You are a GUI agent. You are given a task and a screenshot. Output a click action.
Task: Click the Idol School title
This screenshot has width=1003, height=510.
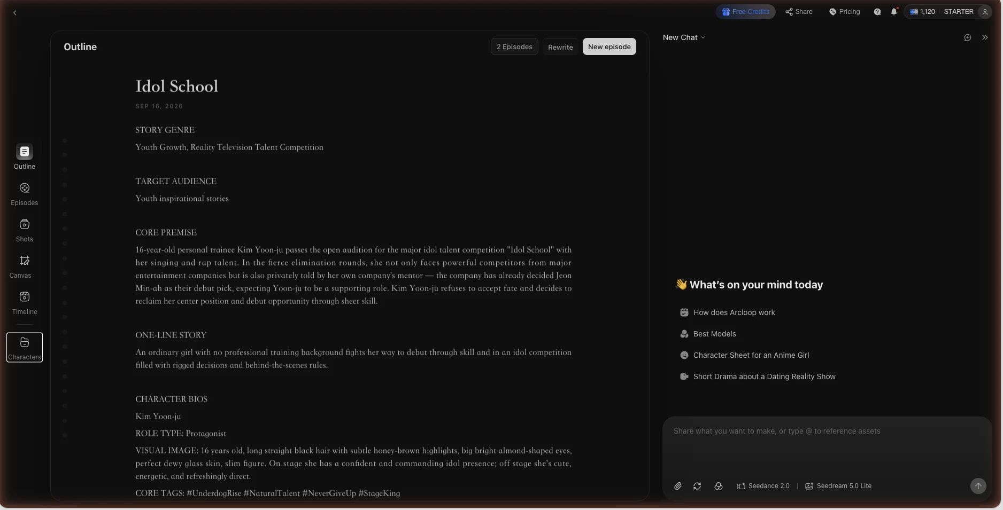pos(177,87)
